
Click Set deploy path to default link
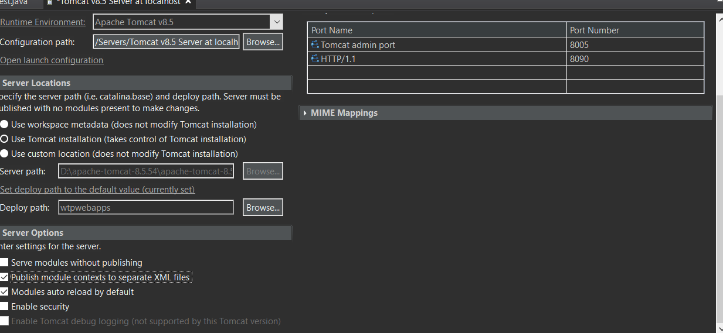tap(97, 190)
